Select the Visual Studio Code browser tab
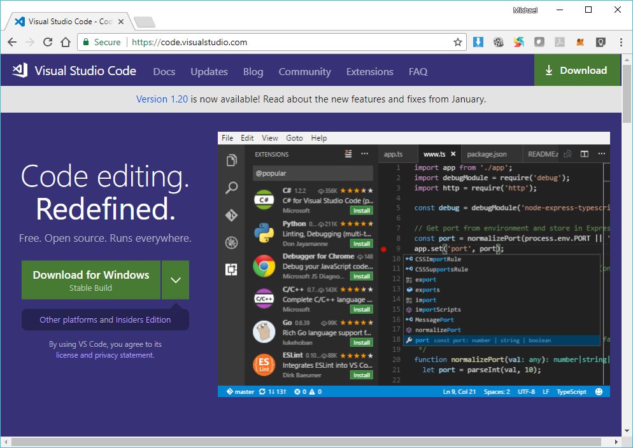The height and width of the screenshot is (448, 633). 69,22
